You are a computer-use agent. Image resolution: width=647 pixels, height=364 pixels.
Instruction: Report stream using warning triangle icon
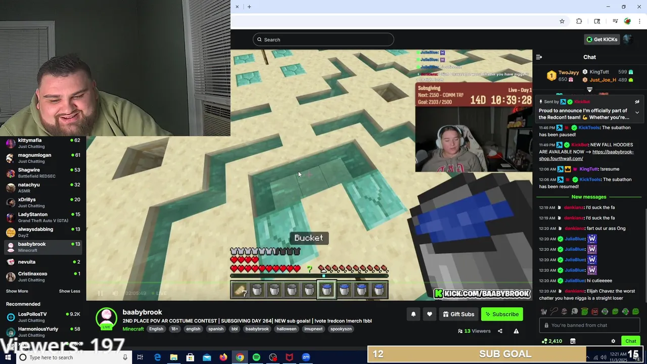click(x=516, y=331)
